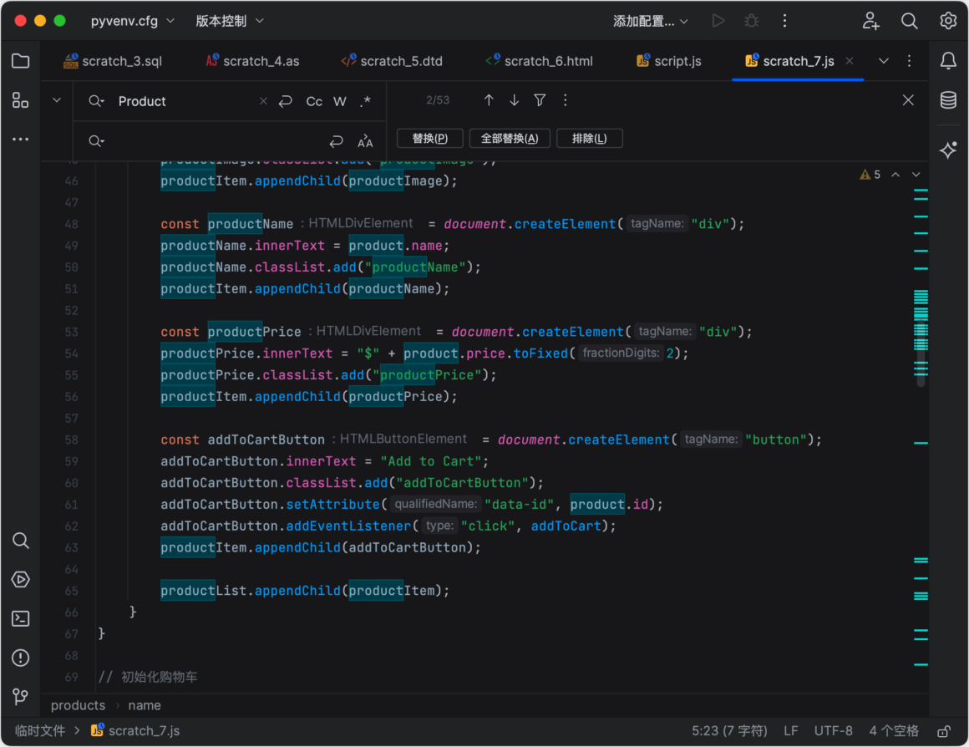The width and height of the screenshot is (969, 747).
Task: Switch to scratch_6.html tab
Action: click(x=539, y=61)
